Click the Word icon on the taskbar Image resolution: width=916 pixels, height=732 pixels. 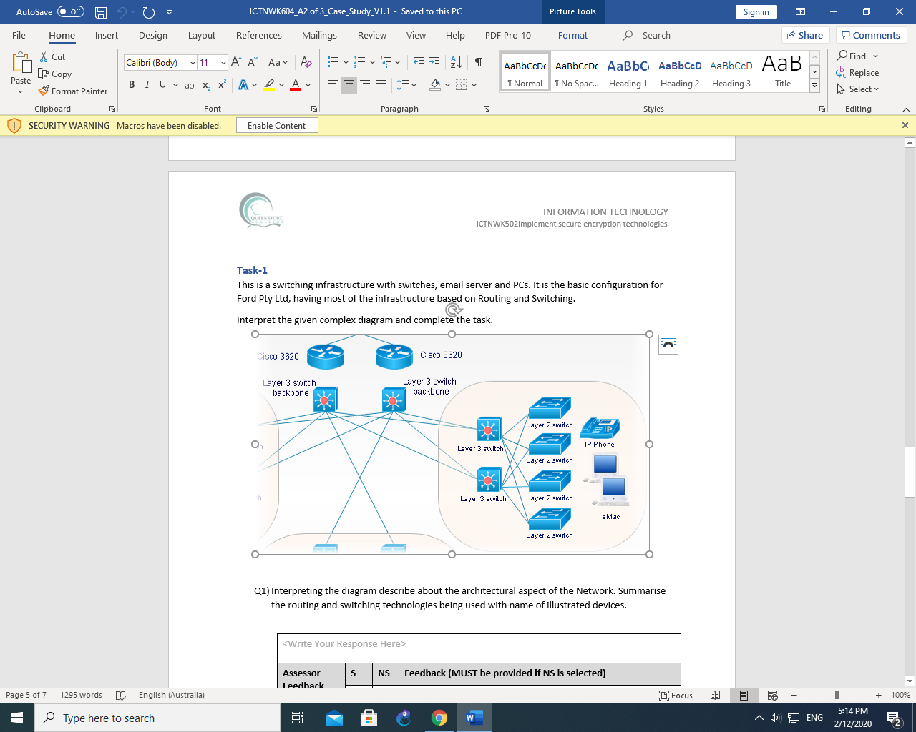coord(474,717)
